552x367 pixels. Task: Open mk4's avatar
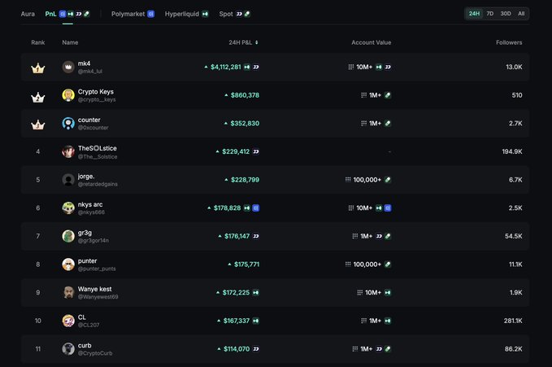pyautogui.click(x=68, y=67)
